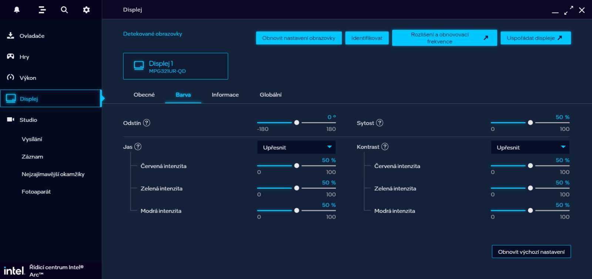592x279 pixels.
Task: Open the settings gear icon
Action: (86, 10)
